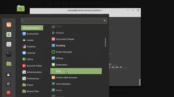Viewport: 174px width, 97px height.
Task: Launch the Drawing application
Action: coord(76,46)
